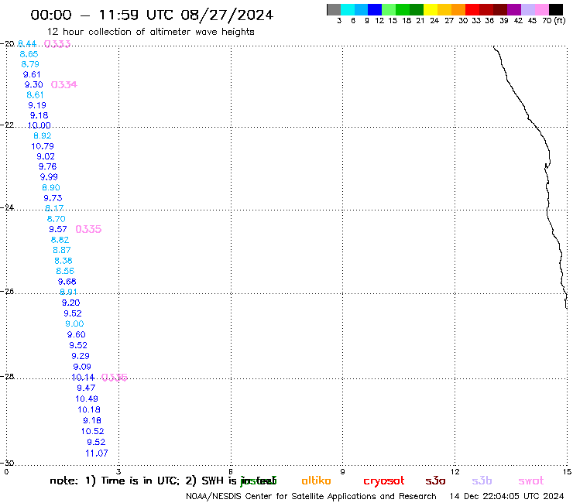Click the gray swatch in the color bar
The width and height of the screenshot is (573, 503).
334,9
